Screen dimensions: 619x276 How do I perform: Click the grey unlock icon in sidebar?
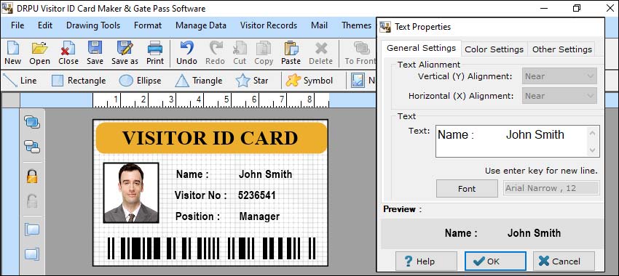pyautogui.click(x=32, y=200)
